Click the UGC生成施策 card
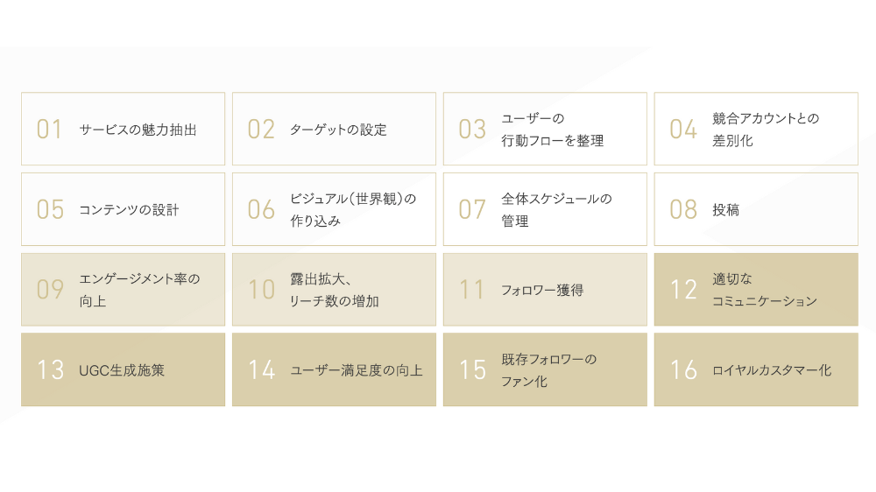The width and height of the screenshot is (876, 492). (x=123, y=370)
